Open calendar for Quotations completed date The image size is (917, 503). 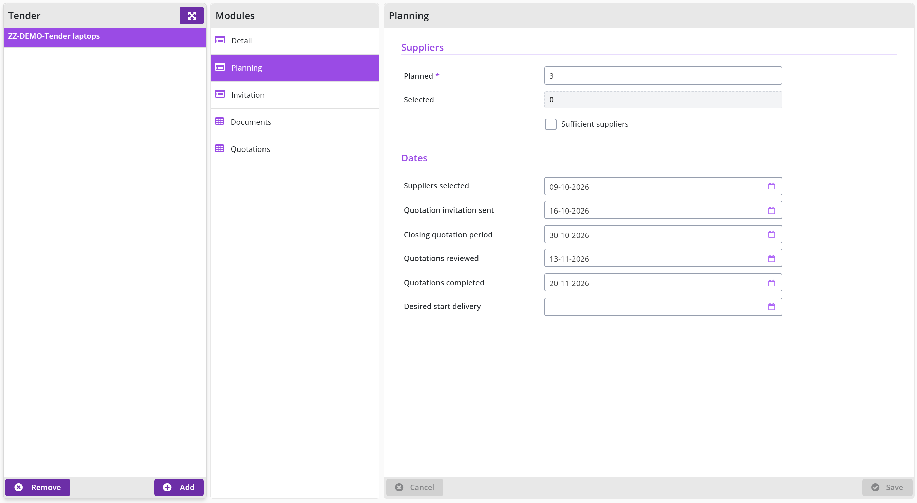point(772,283)
